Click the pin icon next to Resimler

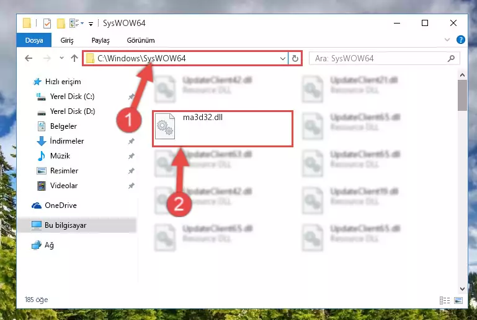point(131,171)
